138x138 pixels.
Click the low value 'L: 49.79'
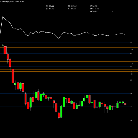pos(72,9)
